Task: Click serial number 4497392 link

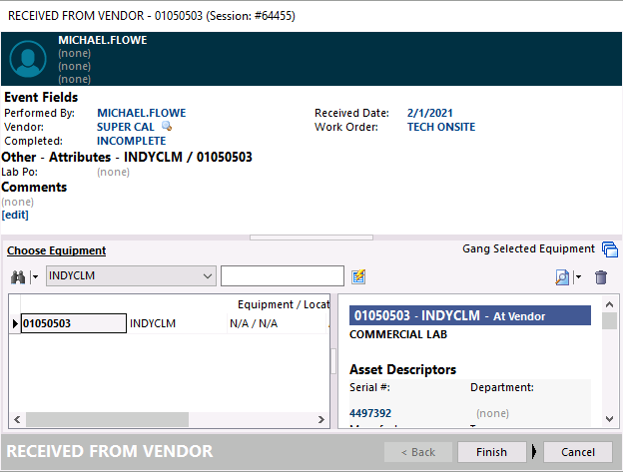Action: [x=370, y=412]
